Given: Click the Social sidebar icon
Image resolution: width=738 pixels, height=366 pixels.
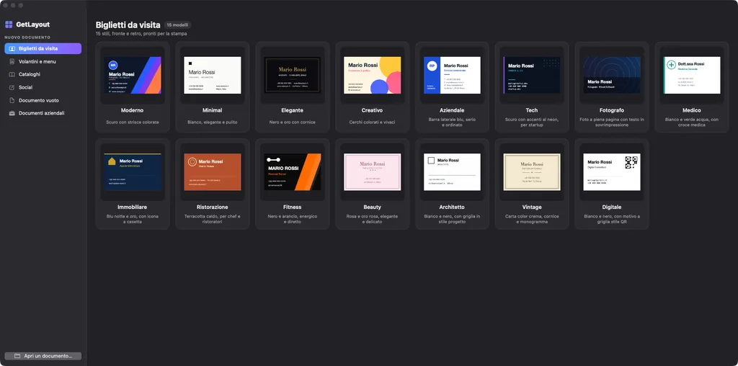Looking at the screenshot, I should [x=12, y=87].
